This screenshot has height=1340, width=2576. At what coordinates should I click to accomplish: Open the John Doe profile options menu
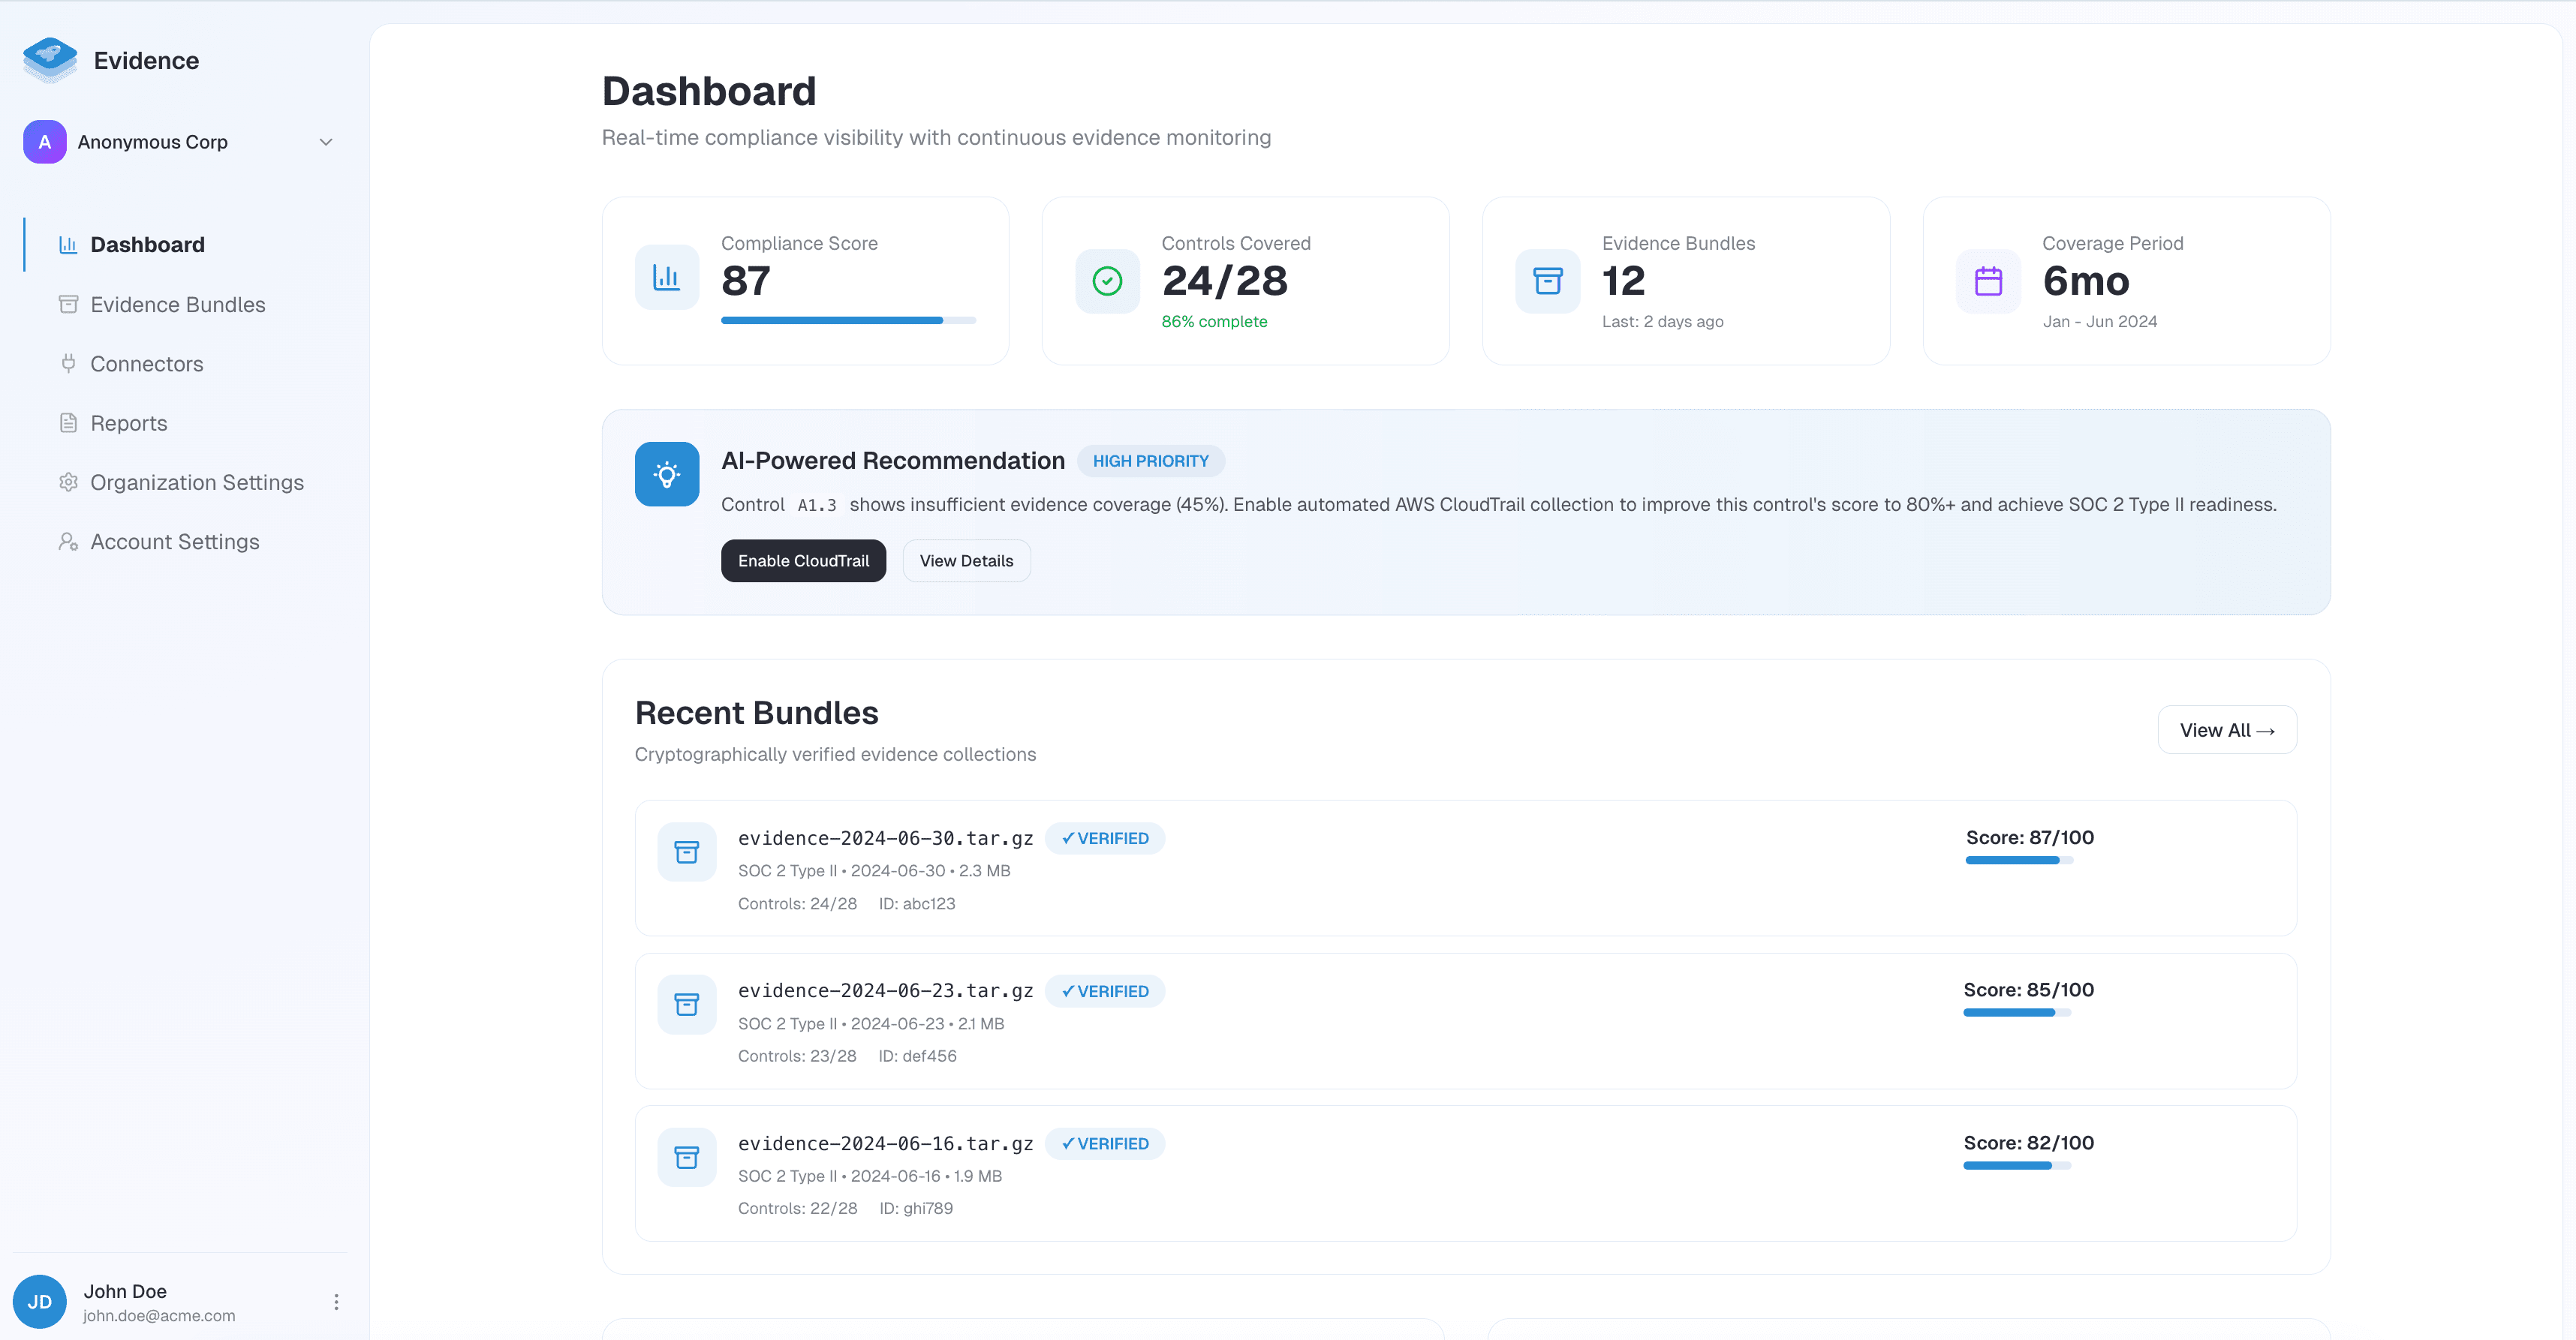tap(336, 1301)
